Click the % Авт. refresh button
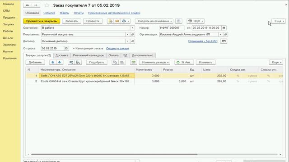 pyautogui.click(x=184, y=62)
